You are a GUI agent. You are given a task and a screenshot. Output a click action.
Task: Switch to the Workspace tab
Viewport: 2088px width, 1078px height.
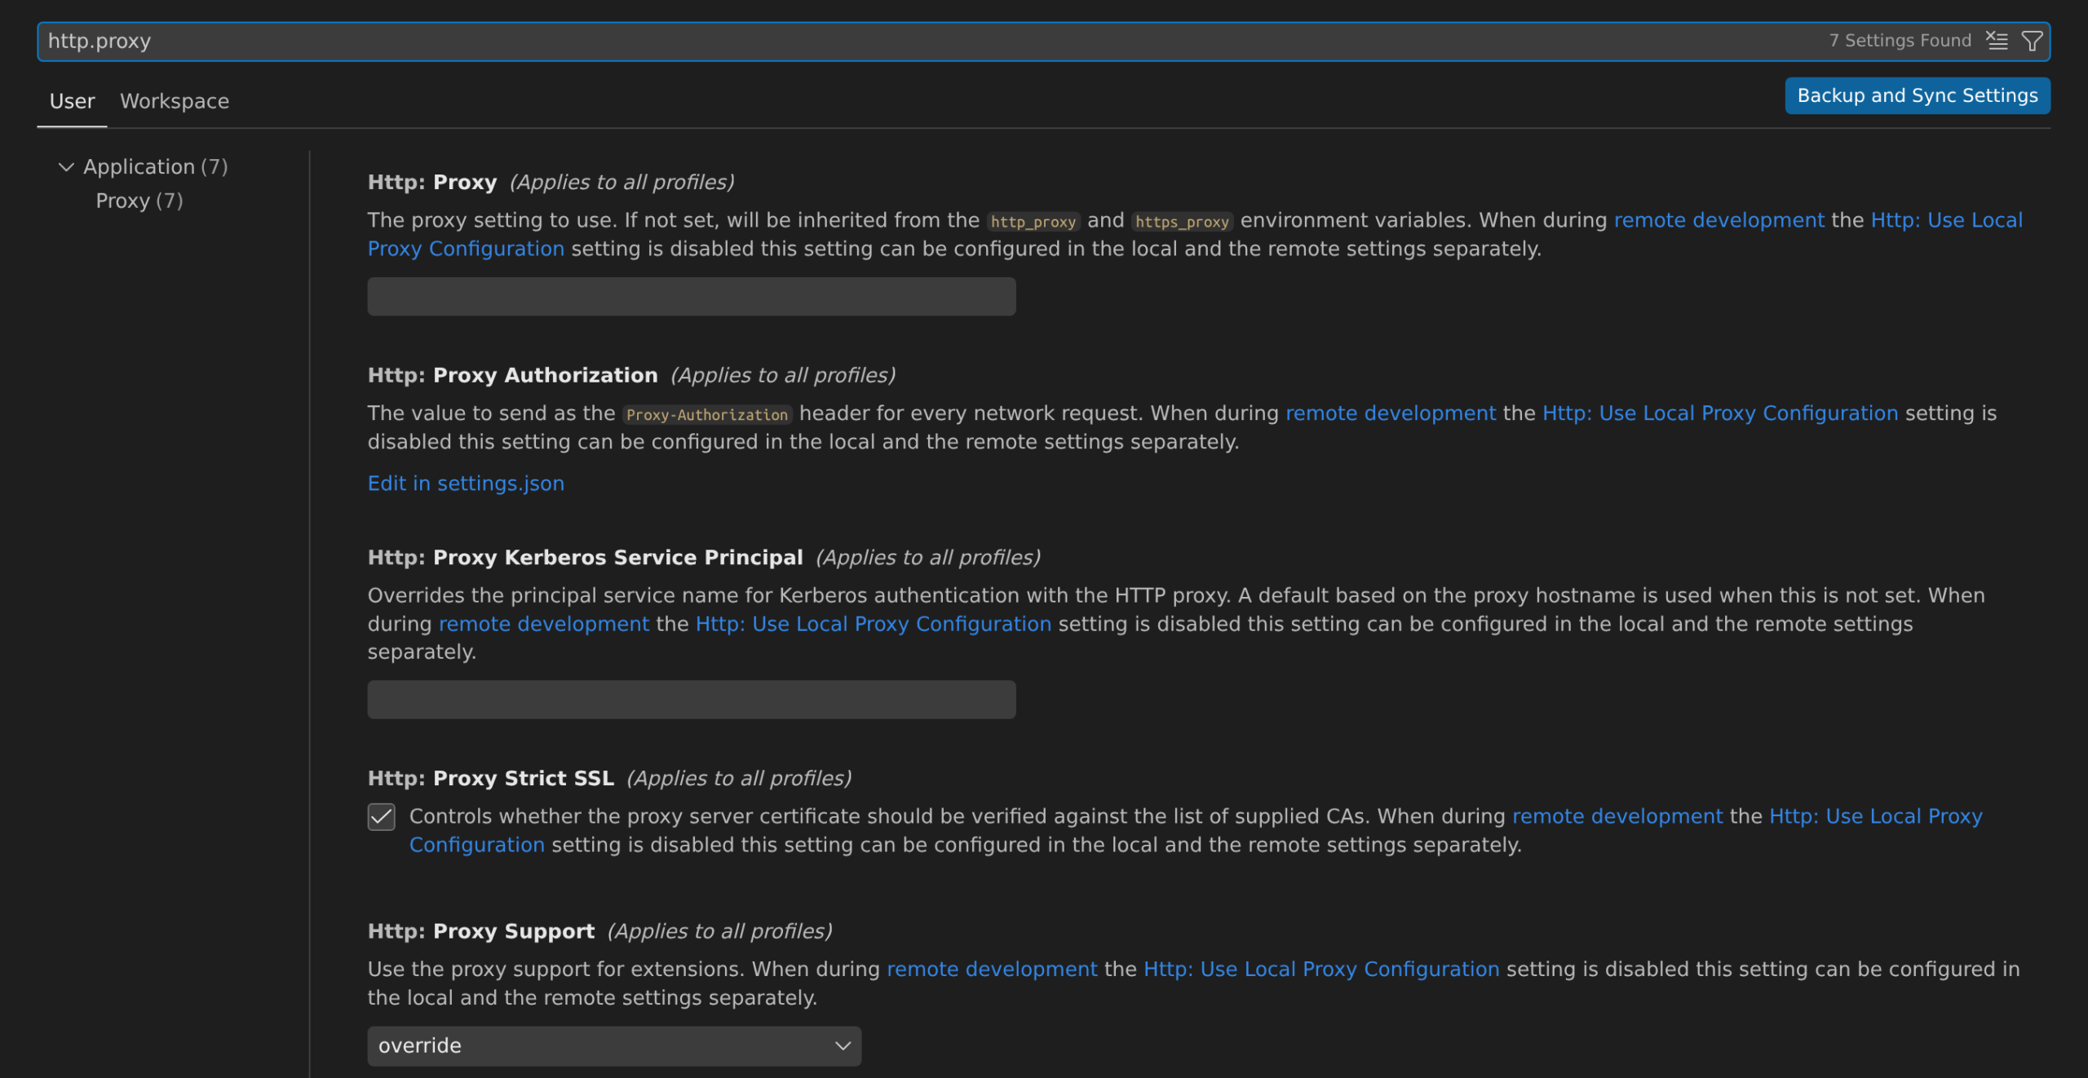pos(175,101)
